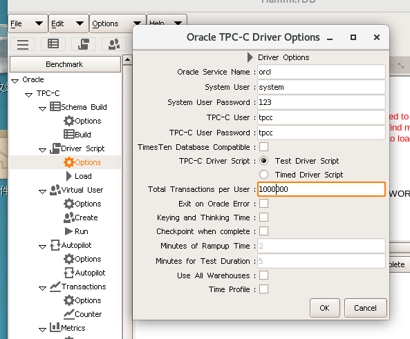Collapse the Virtual User node arrow
Image resolution: width=410 pixels, height=339 pixels.
point(42,192)
